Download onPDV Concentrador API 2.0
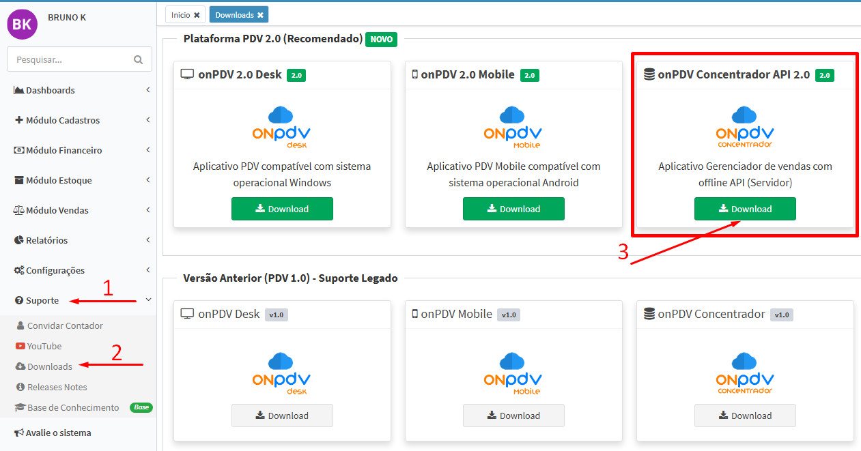The width and height of the screenshot is (861, 451). point(745,209)
